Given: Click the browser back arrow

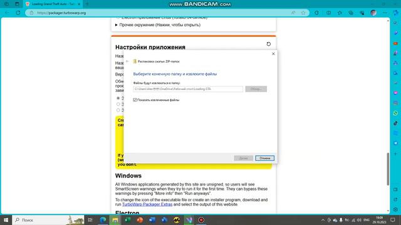Looking at the screenshot, I should click(x=7, y=12).
